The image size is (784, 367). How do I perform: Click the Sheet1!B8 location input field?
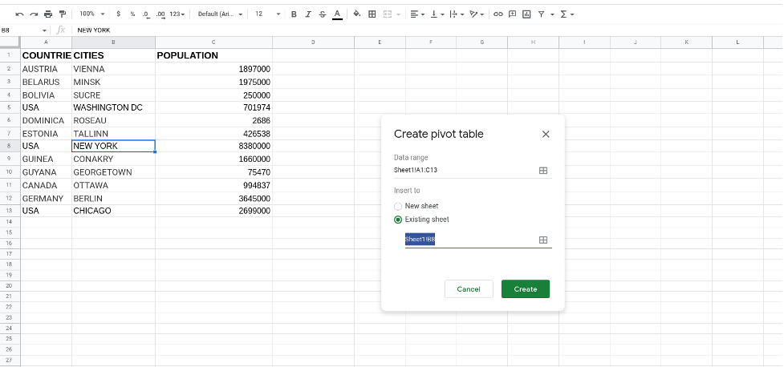click(x=470, y=240)
